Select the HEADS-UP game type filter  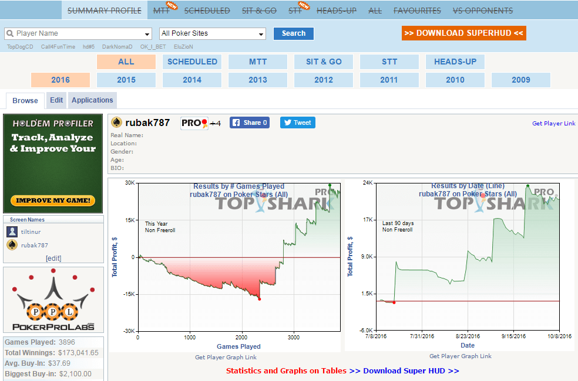pos(455,62)
